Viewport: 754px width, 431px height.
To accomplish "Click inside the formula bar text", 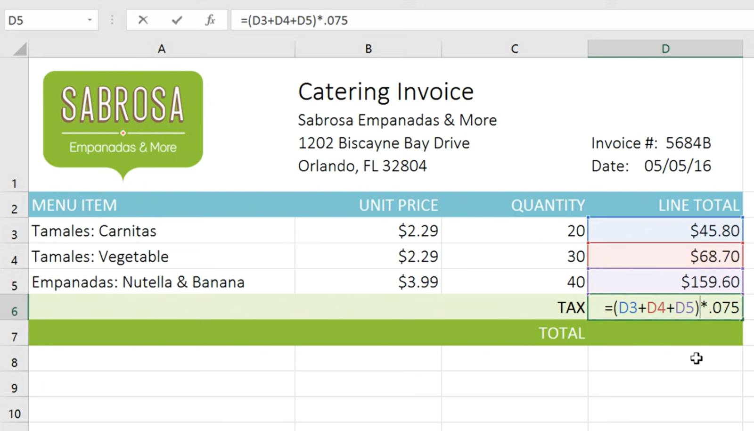I will tap(424, 20).
